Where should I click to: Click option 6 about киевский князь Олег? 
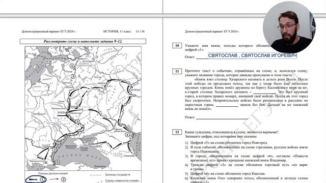click(247, 179)
